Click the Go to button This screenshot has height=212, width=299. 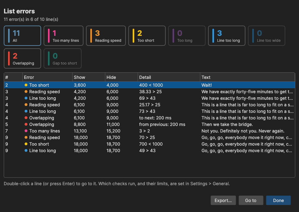coord(251,200)
